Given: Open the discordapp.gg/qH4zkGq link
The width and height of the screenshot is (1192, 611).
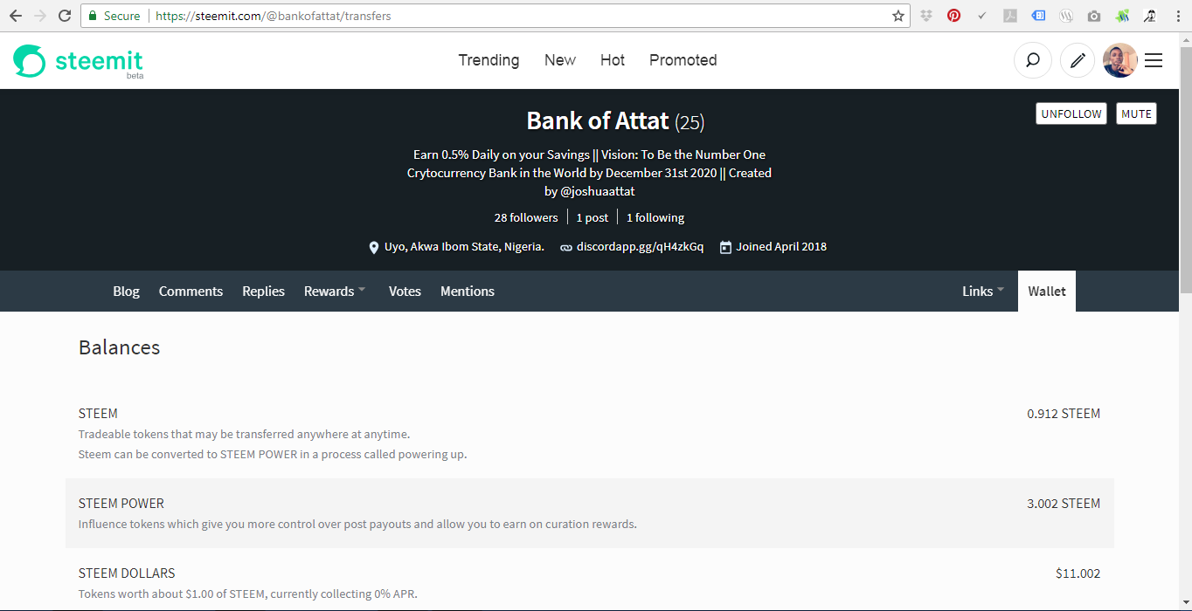Looking at the screenshot, I should point(640,247).
